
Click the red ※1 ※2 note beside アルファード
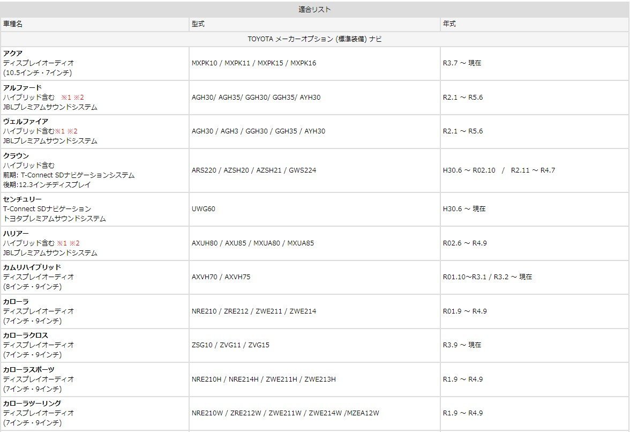click(72, 97)
